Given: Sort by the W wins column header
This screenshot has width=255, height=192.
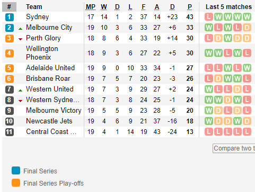Looking at the screenshot, I should (104, 7).
